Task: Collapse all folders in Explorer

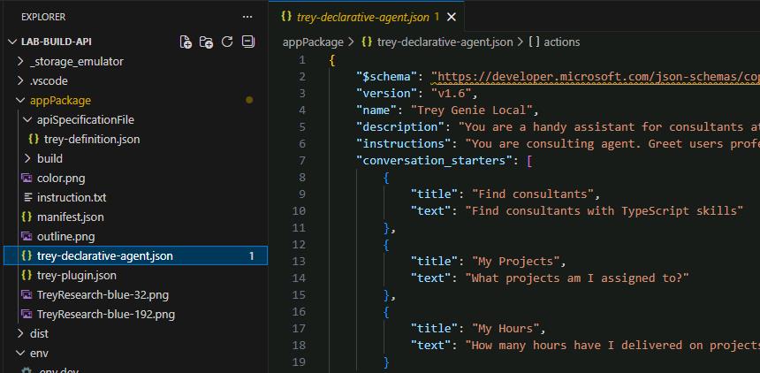Action: [x=248, y=42]
